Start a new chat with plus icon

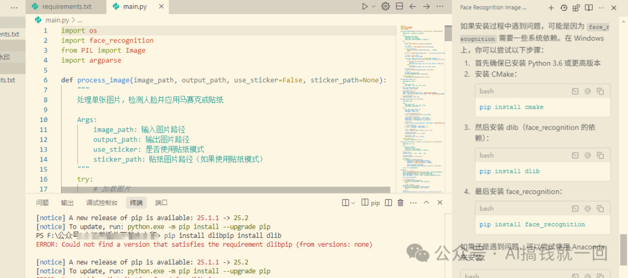pyautogui.click(x=551, y=8)
